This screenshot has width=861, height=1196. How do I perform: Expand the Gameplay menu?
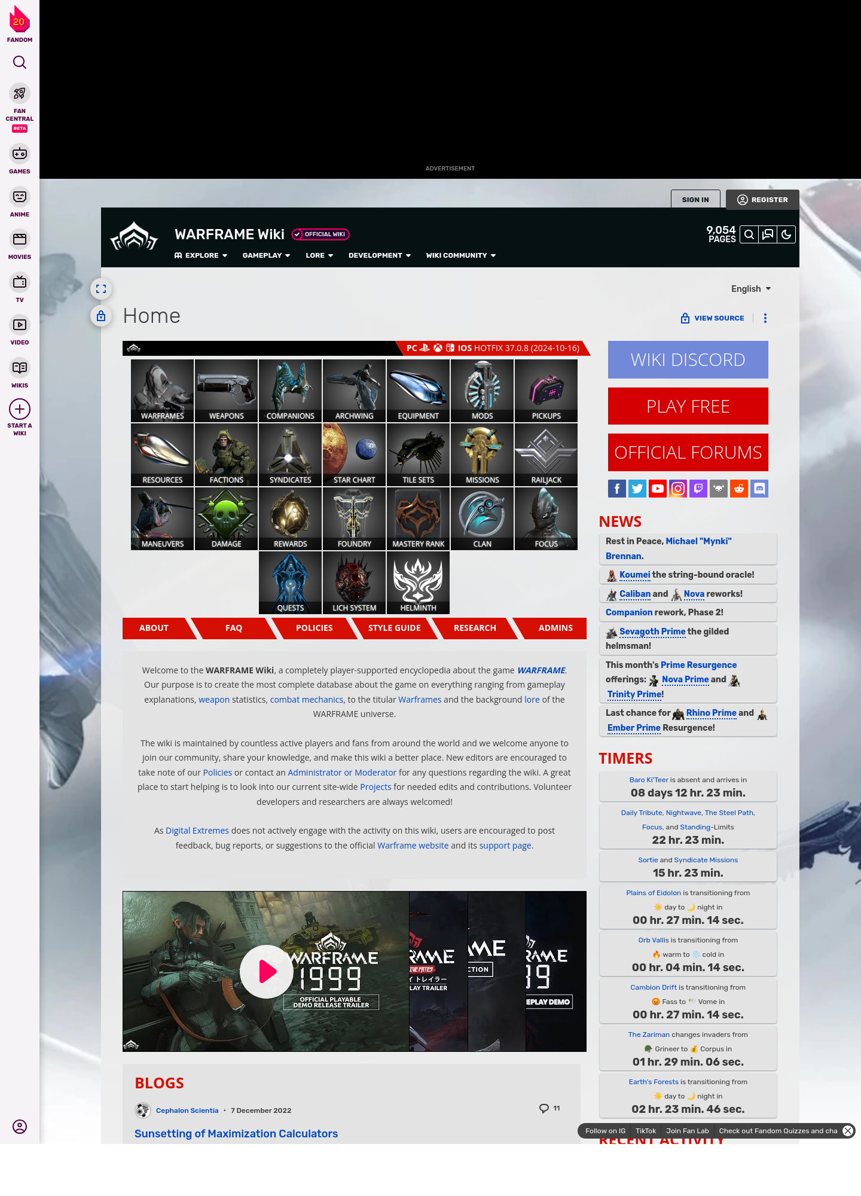tap(266, 255)
